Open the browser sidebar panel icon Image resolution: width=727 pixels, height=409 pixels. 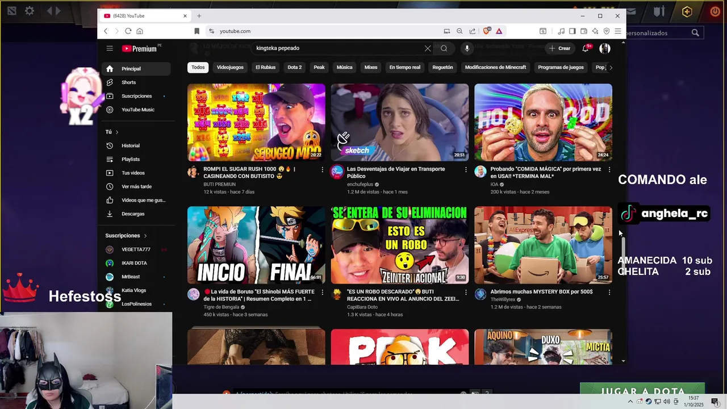pos(573,31)
